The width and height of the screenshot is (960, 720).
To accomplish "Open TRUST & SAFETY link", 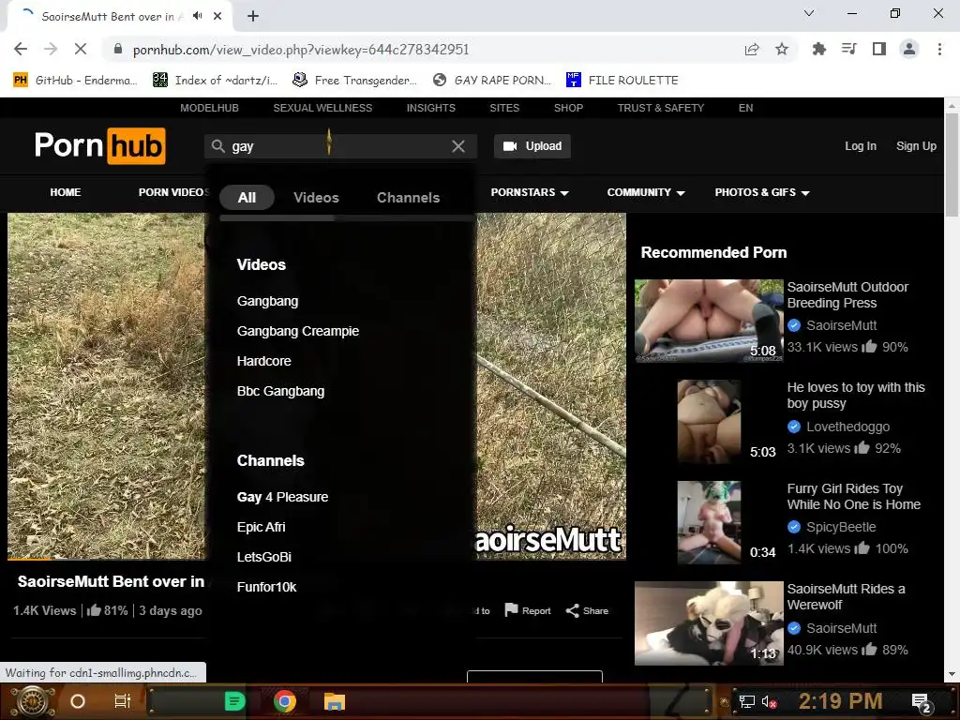I will coord(661,108).
